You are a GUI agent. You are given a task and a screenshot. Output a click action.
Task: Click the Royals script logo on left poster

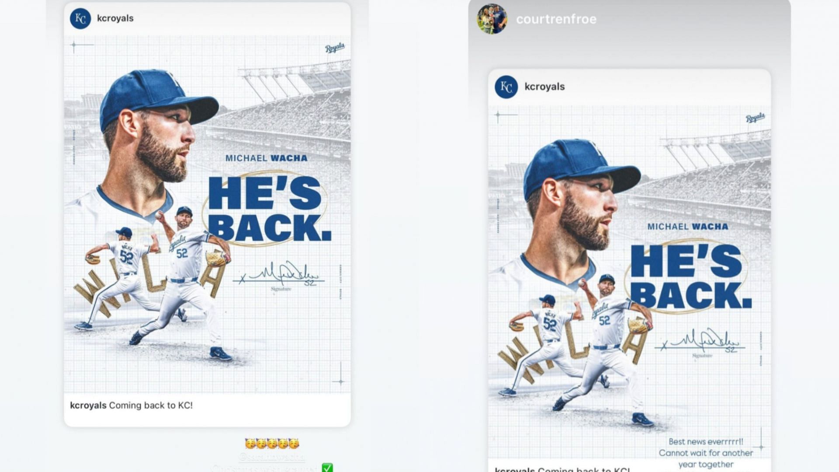coord(335,48)
